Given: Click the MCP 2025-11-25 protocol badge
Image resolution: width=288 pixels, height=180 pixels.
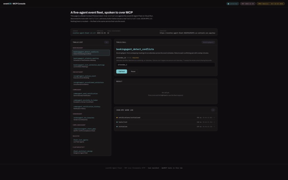Looking at the screenshot, I should coord(248,4).
